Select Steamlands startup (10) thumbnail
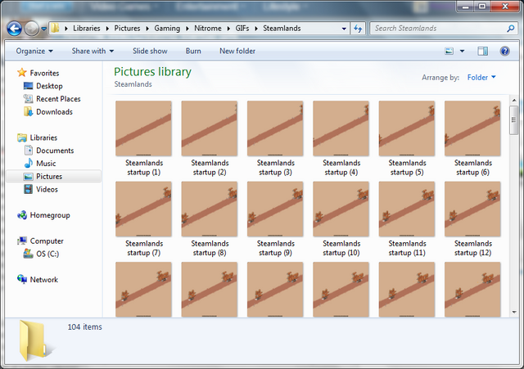 tap(341, 209)
